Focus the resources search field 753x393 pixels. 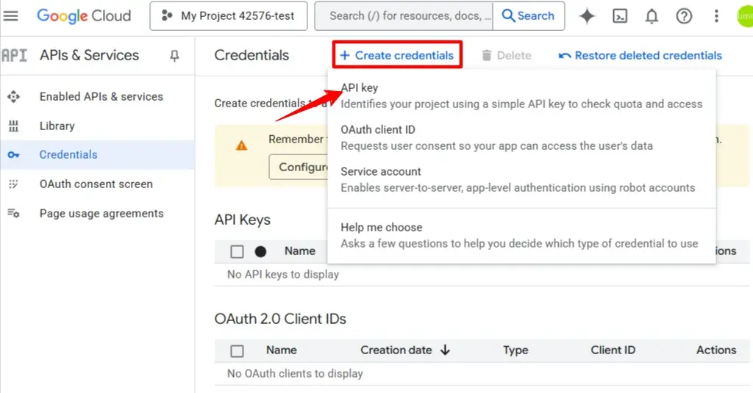pos(404,16)
